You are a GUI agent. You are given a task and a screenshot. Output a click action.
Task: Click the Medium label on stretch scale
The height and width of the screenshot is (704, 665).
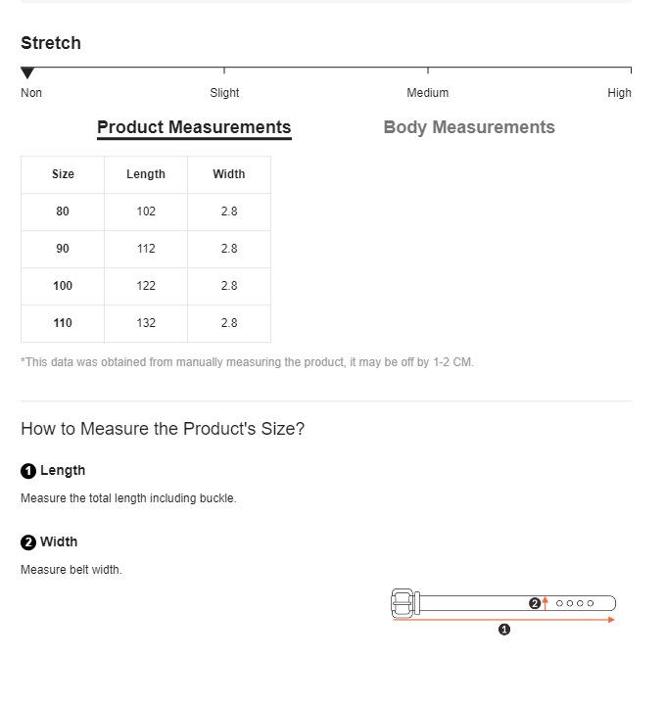(x=427, y=93)
